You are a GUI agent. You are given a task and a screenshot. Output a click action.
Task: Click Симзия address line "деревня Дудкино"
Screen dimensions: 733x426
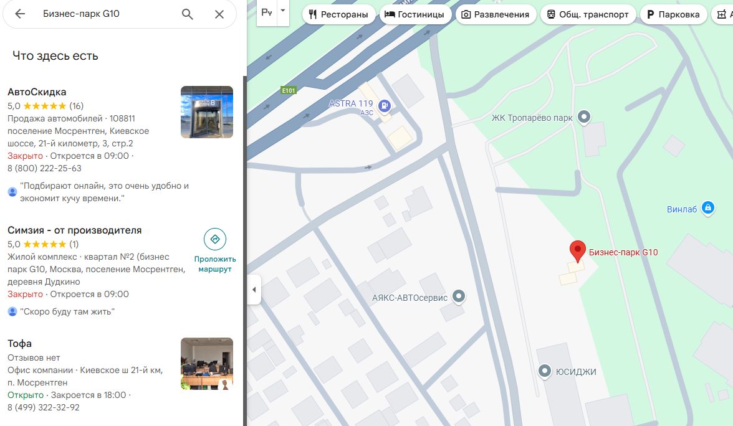point(44,282)
